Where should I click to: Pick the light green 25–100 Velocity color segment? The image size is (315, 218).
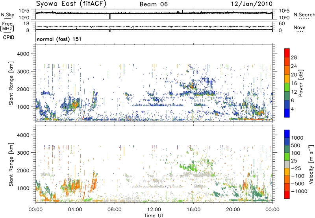tap(287, 157)
